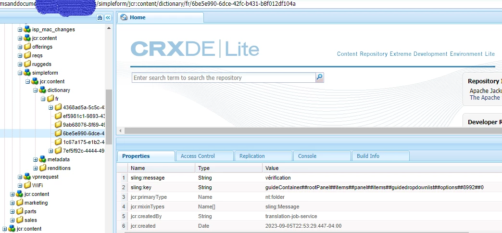502x233 pixels.
Task: Open the Properties tab
Action: point(146,156)
